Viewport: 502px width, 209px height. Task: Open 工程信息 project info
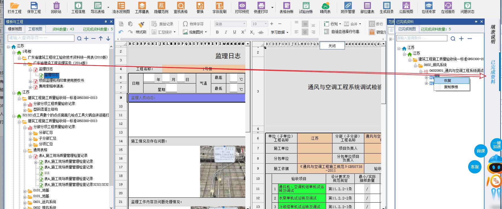click(78, 8)
